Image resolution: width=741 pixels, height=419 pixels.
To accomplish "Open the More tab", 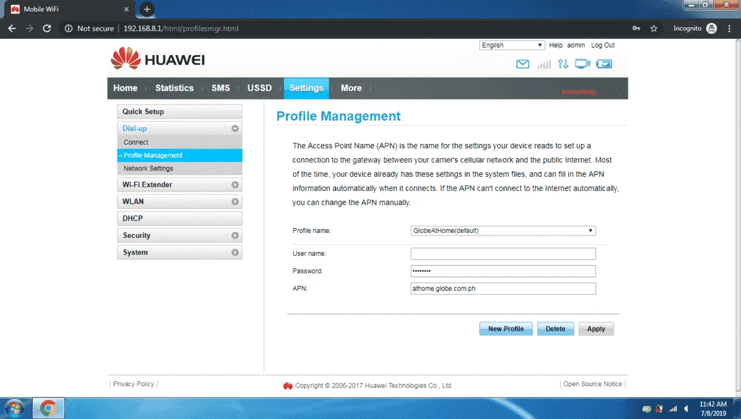I will click(x=351, y=88).
